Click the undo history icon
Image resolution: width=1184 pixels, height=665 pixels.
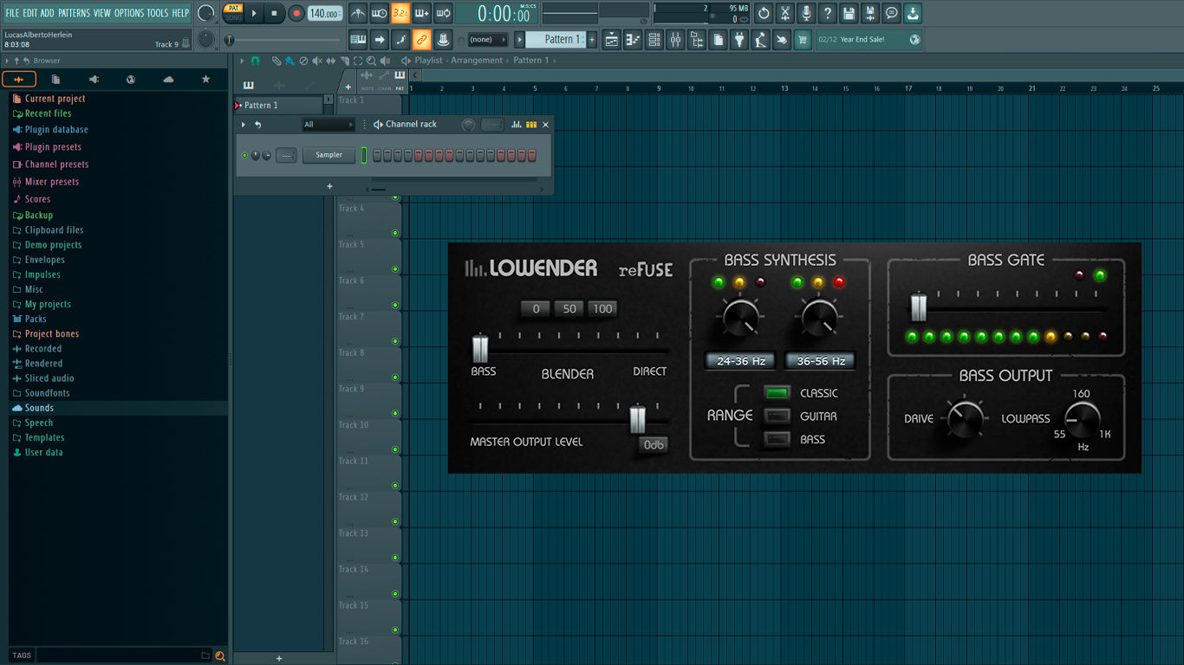click(764, 13)
